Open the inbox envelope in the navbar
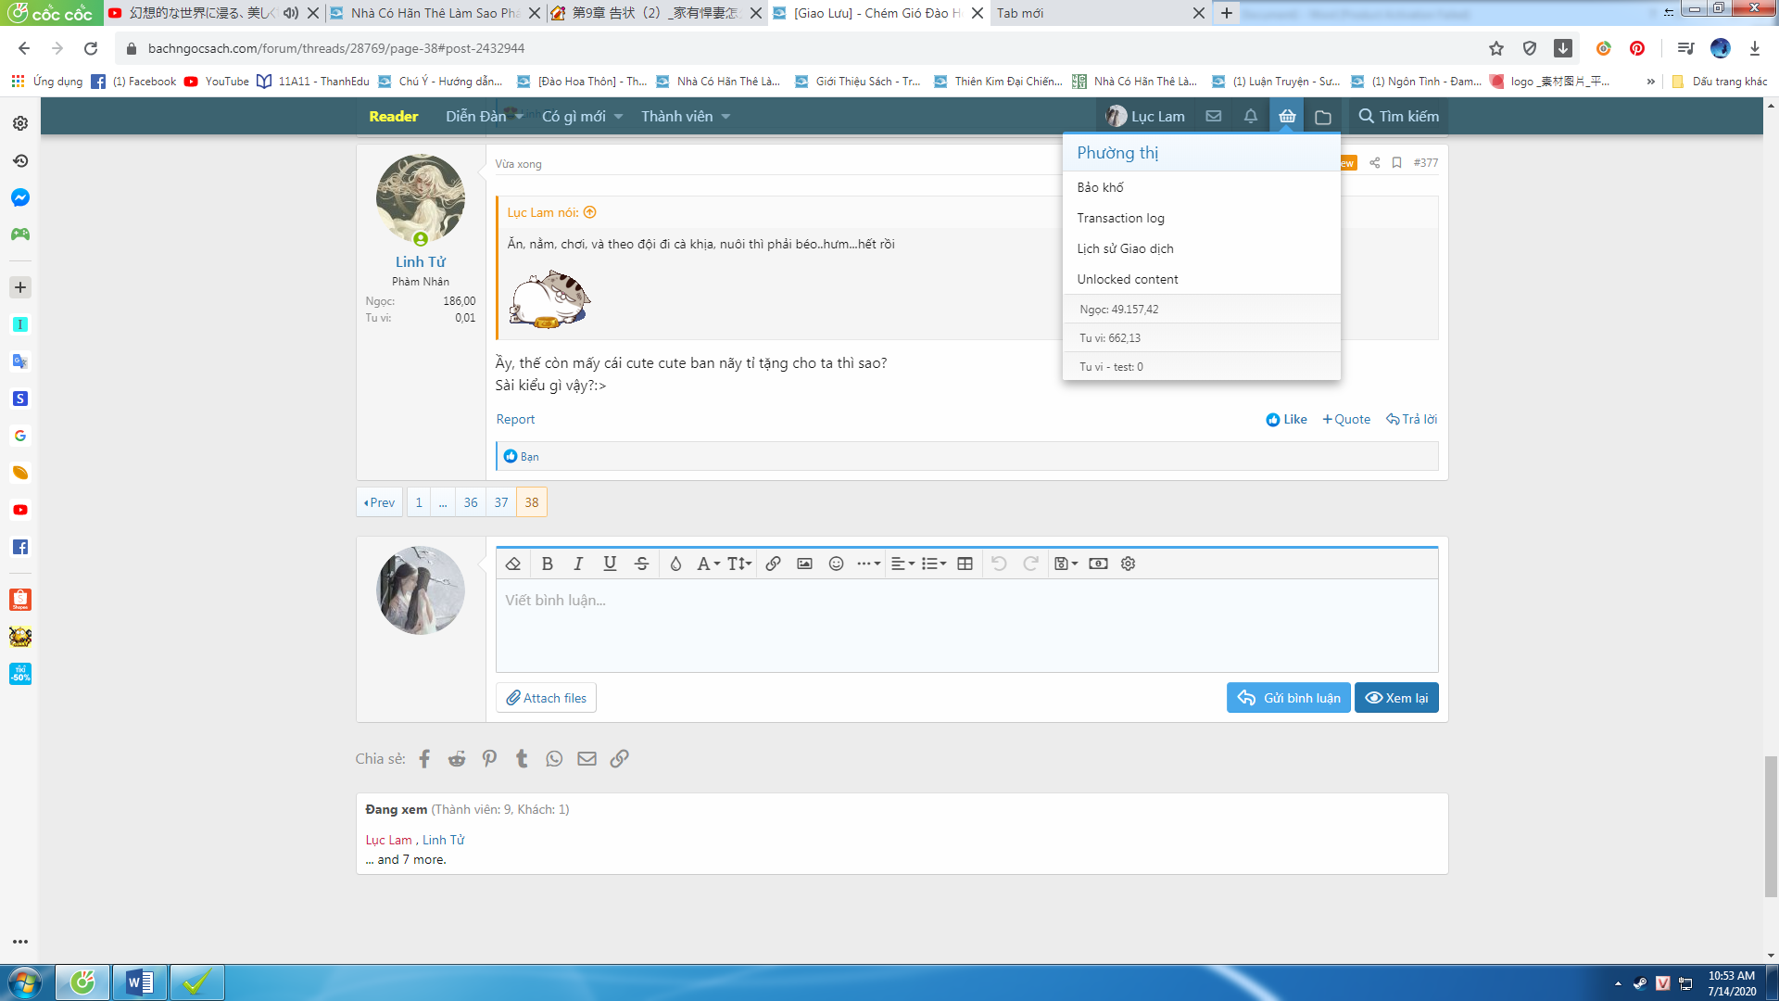Viewport: 1779px width, 1001px height. coord(1213,117)
